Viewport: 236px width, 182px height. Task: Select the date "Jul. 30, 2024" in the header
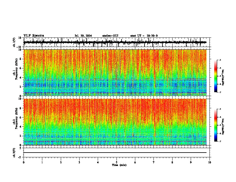pos(83,36)
